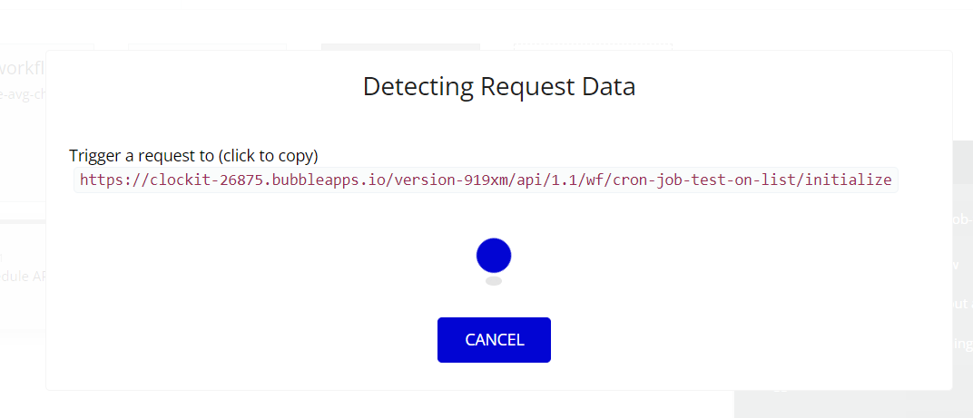Select the Detecting Request Data heading
973x418 pixels.
pyautogui.click(x=499, y=86)
